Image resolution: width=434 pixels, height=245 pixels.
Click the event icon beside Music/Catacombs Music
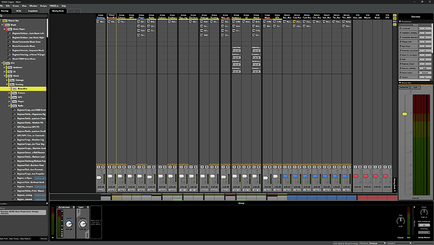9,46
